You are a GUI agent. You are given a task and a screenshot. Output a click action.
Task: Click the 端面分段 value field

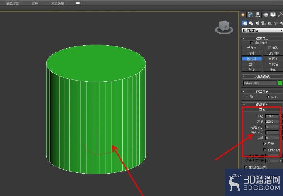pyautogui.click(x=272, y=132)
